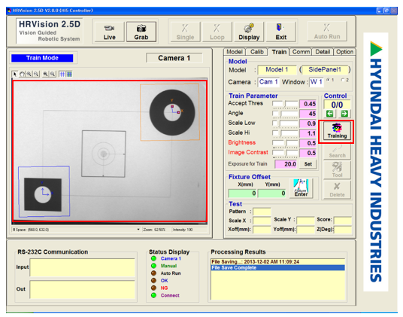403x317 pixels.
Task: Open the dropdown arrow in image status bar
Action: point(138,230)
